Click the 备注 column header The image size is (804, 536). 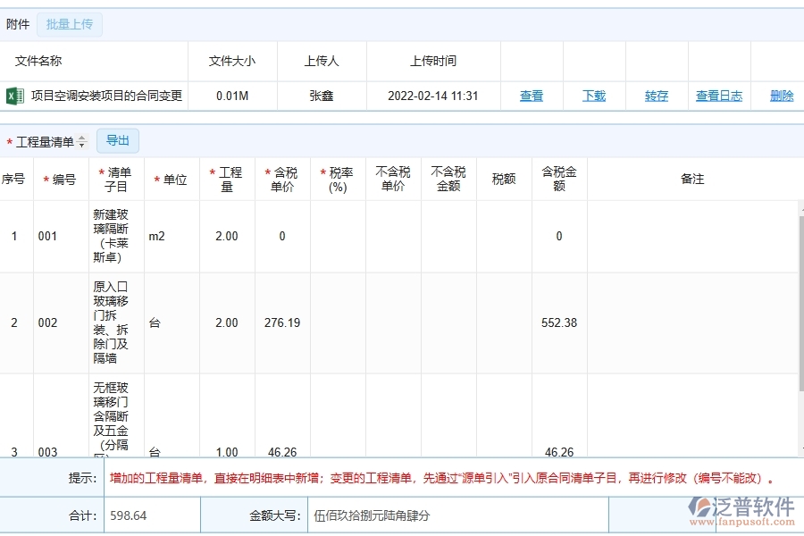point(691,178)
